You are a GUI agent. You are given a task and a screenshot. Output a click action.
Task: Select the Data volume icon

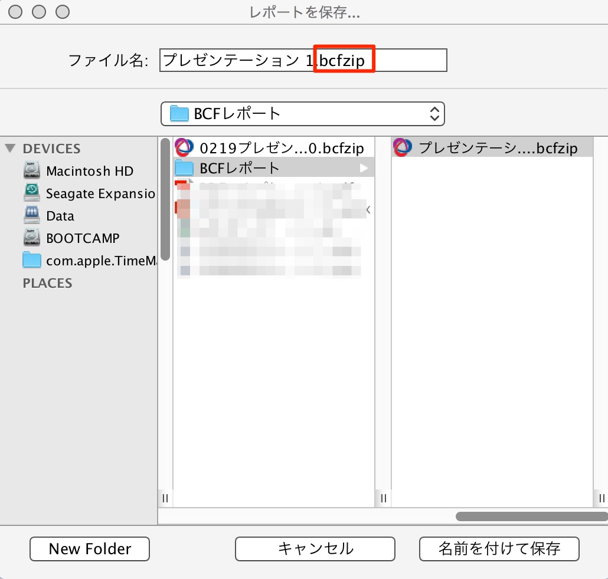[x=31, y=215]
